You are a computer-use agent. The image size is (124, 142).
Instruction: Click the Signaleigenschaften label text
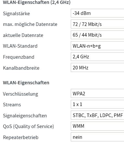(25, 116)
